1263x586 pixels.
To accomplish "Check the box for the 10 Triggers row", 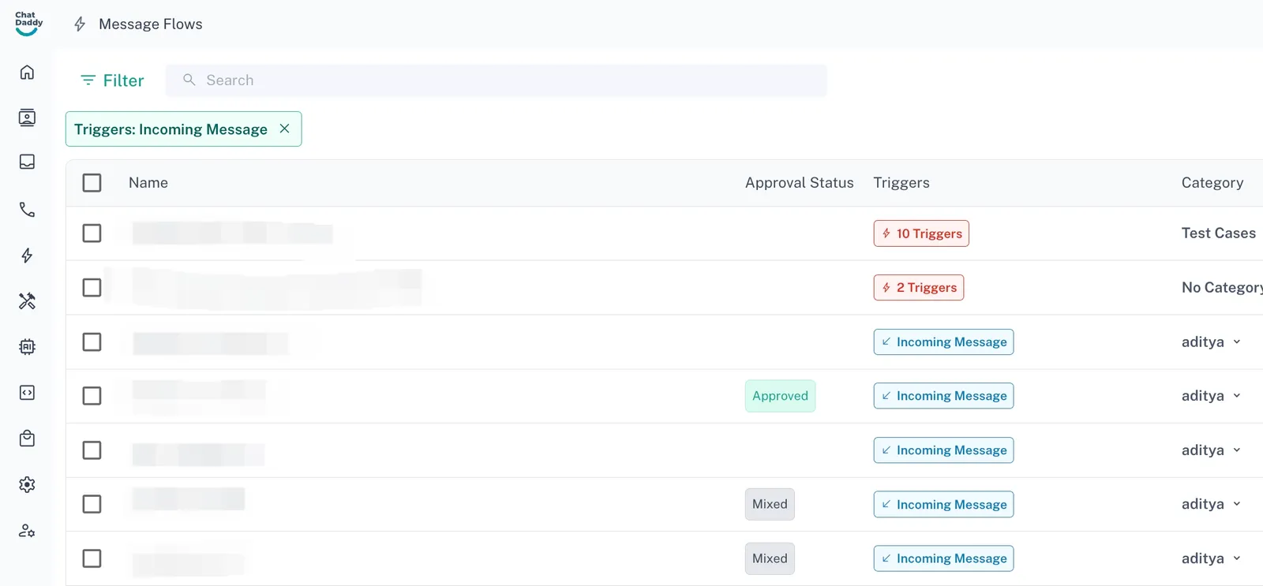I will click(92, 233).
